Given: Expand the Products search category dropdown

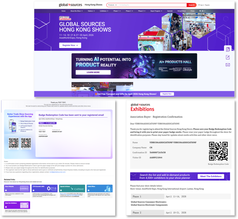Looking at the screenshot, I should [x=112, y=5].
